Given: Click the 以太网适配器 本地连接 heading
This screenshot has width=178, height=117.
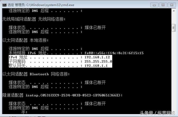Looking at the screenshot, I should (26, 40).
